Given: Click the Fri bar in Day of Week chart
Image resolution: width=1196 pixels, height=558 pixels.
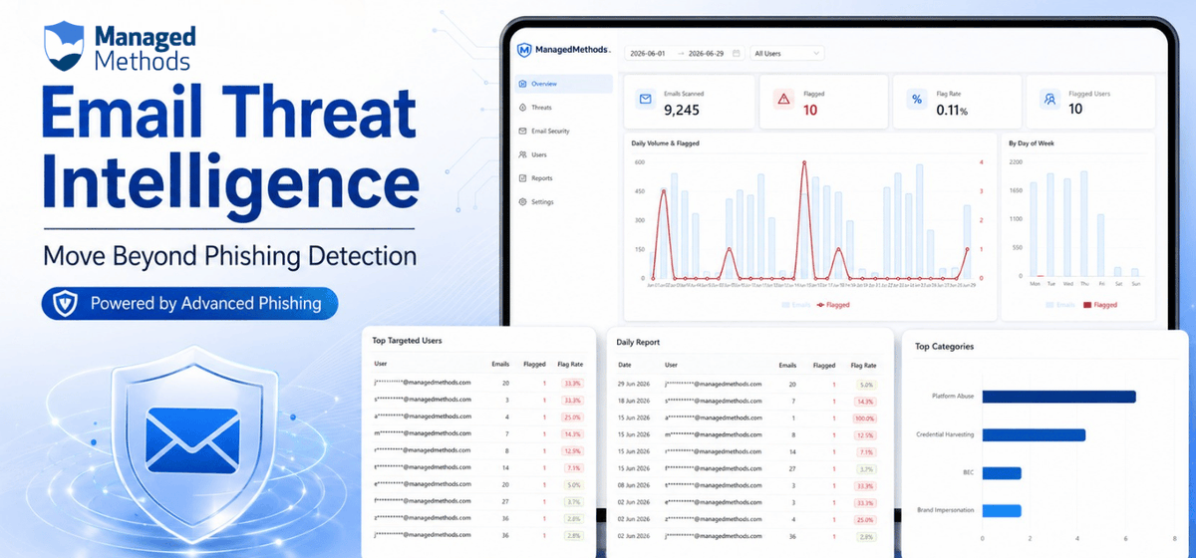Looking at the screenshot, I should point(1100,245).
